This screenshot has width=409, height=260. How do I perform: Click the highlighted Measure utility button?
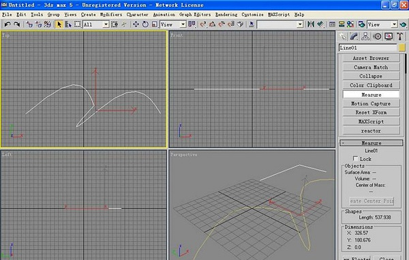pos(371,94)
